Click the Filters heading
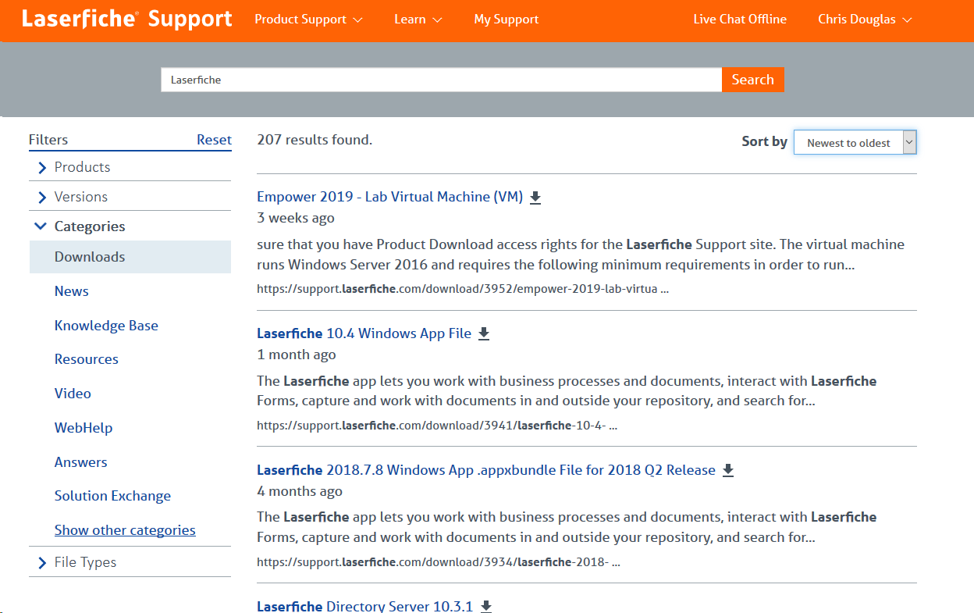Screen dimensions: 974x613 [48, 140]
